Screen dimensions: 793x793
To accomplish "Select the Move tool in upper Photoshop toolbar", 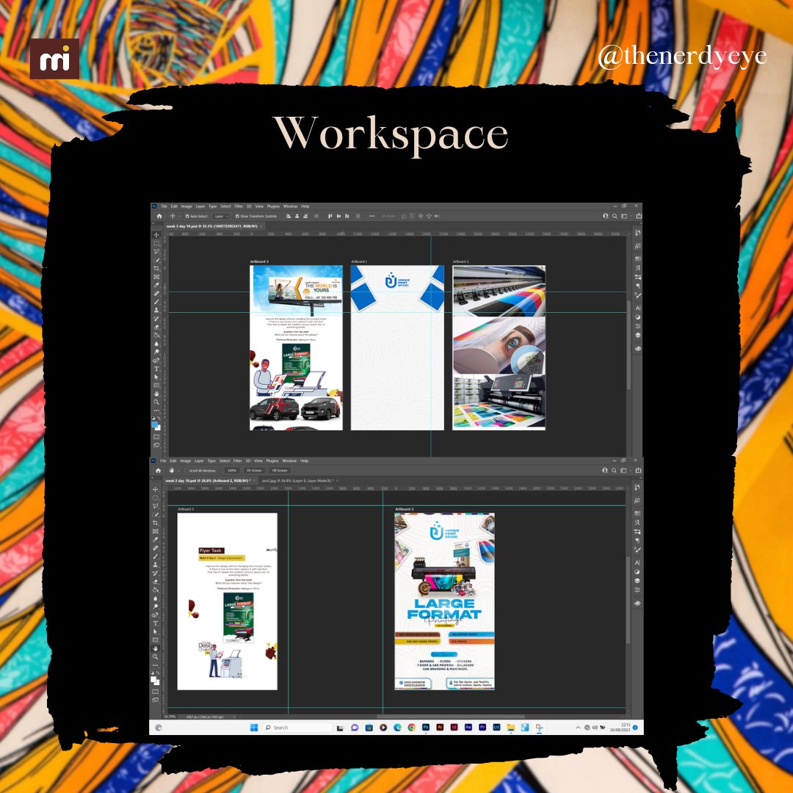I will pyautogui.click(x=157, y=235).
